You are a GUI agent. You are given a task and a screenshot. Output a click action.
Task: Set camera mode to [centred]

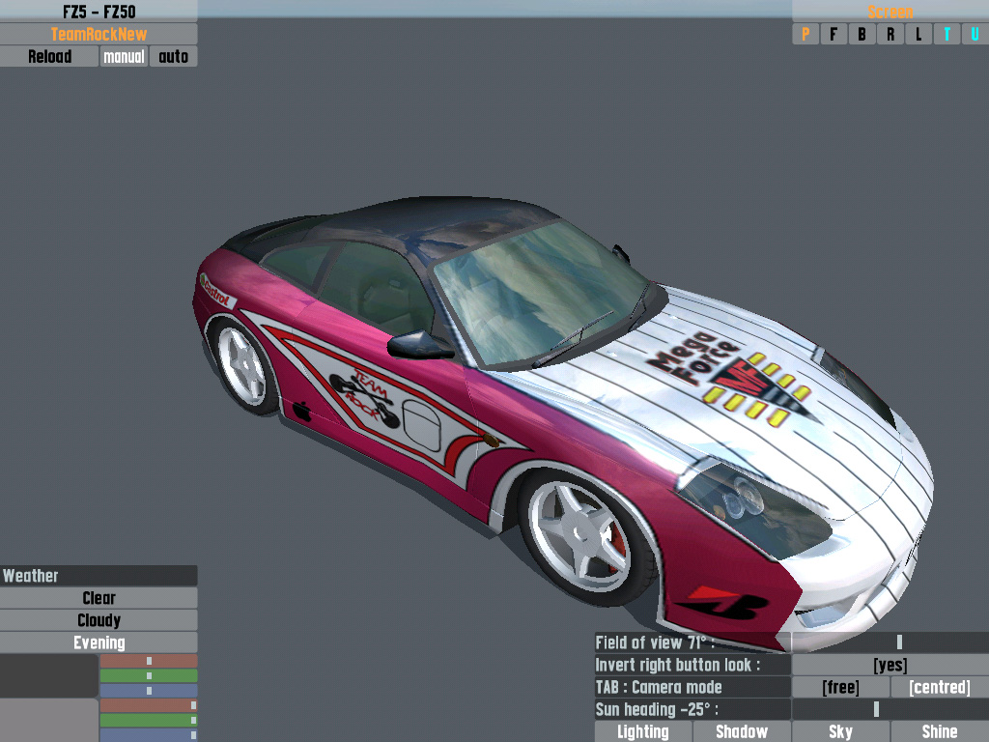940,687
